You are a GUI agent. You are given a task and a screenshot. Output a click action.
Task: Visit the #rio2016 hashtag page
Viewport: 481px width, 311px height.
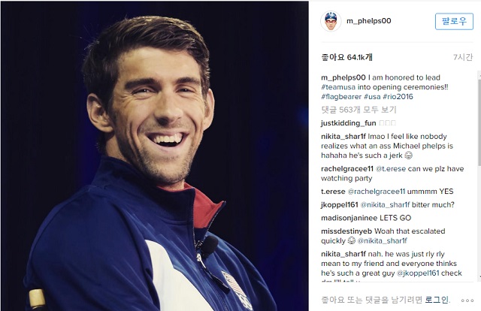tap(398, 97)
